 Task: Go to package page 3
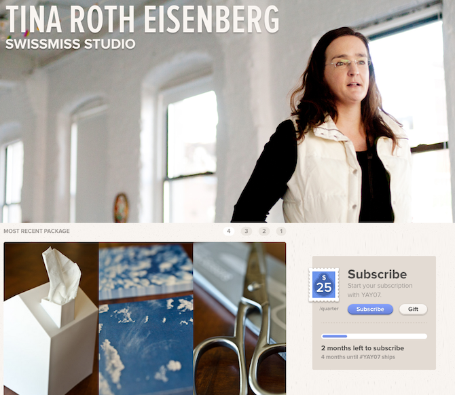[x=247, y=231]
